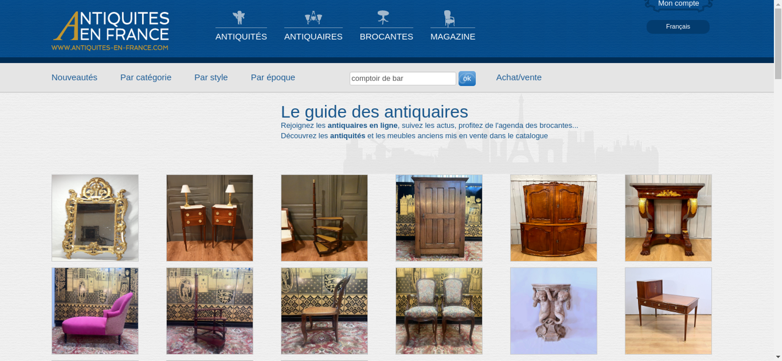
Task: Select the carved cherub wall bracket photo
Action: point(554,311)
